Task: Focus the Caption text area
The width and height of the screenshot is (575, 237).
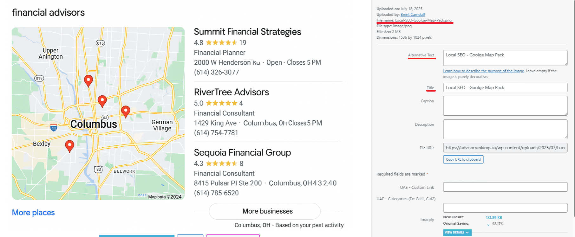Action: 505,106
